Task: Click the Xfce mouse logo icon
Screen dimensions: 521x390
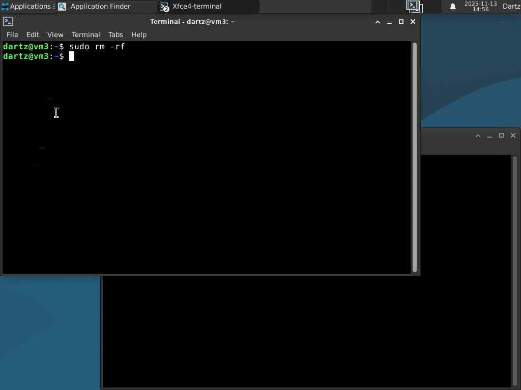Action: coord(5,6)
